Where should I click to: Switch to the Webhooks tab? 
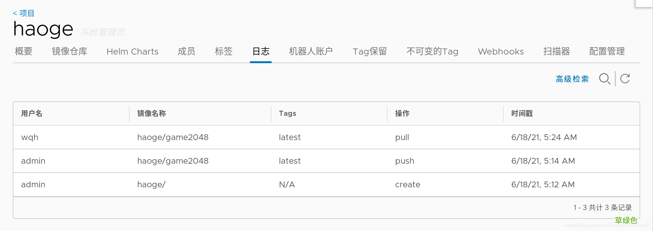(500, 51)
